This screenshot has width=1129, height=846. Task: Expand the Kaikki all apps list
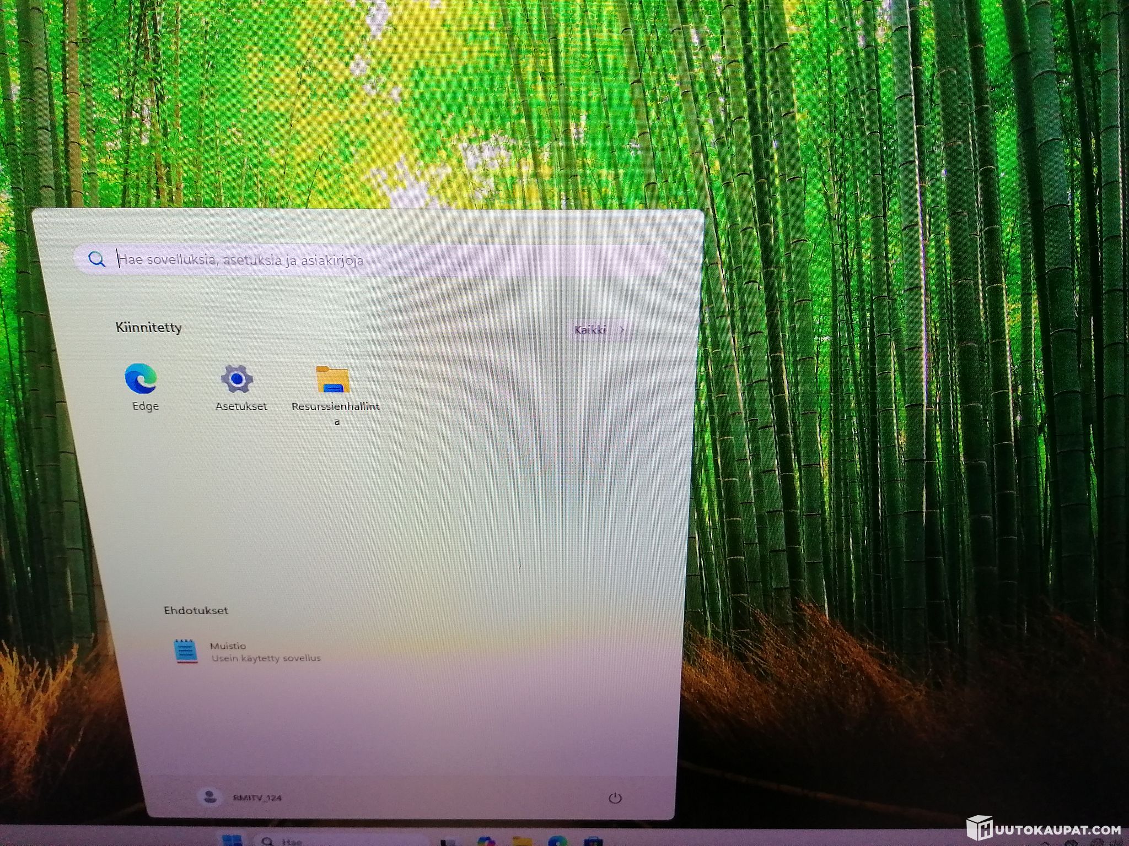click(590, 329)
